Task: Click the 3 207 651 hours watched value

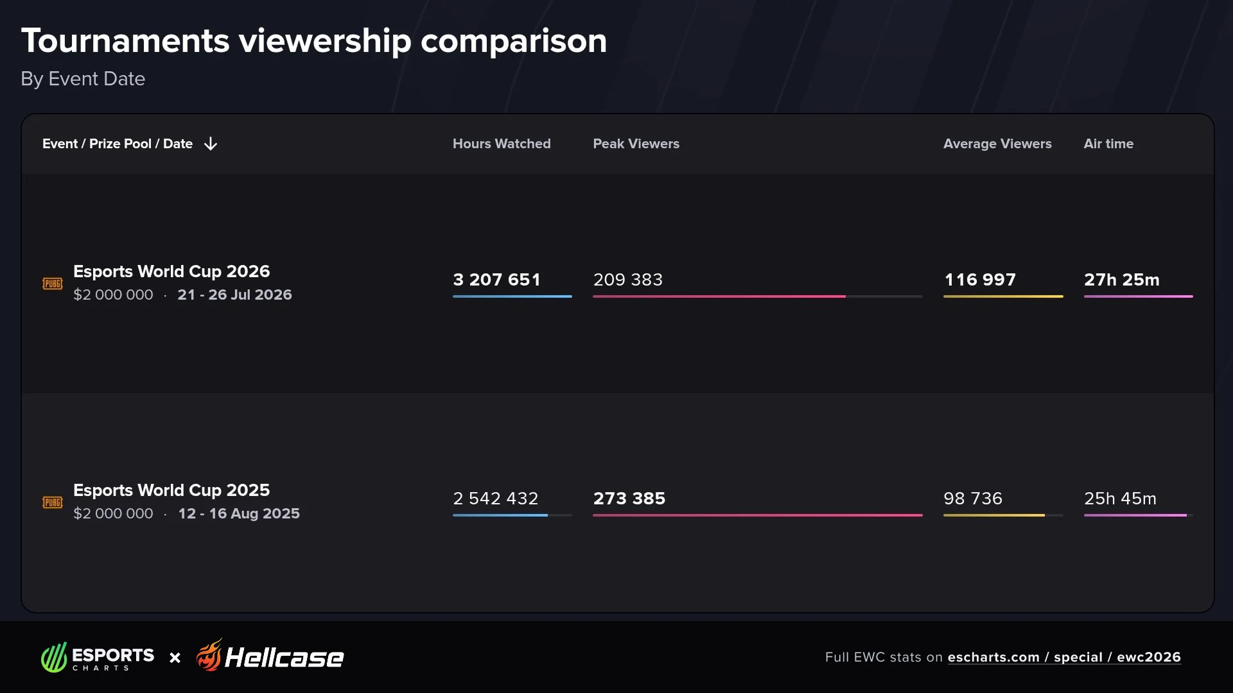Action: [496, 280]
